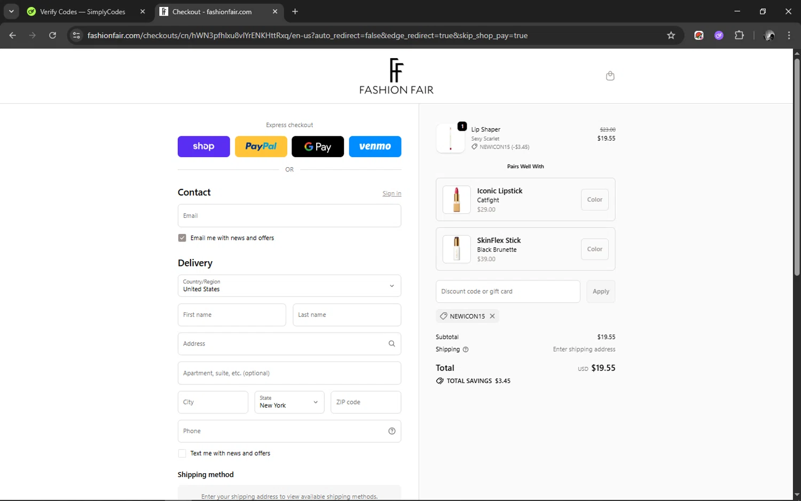801x501 pixels.
Task: Choose Color for Iconic Lipstick
Action: [595, 200]
